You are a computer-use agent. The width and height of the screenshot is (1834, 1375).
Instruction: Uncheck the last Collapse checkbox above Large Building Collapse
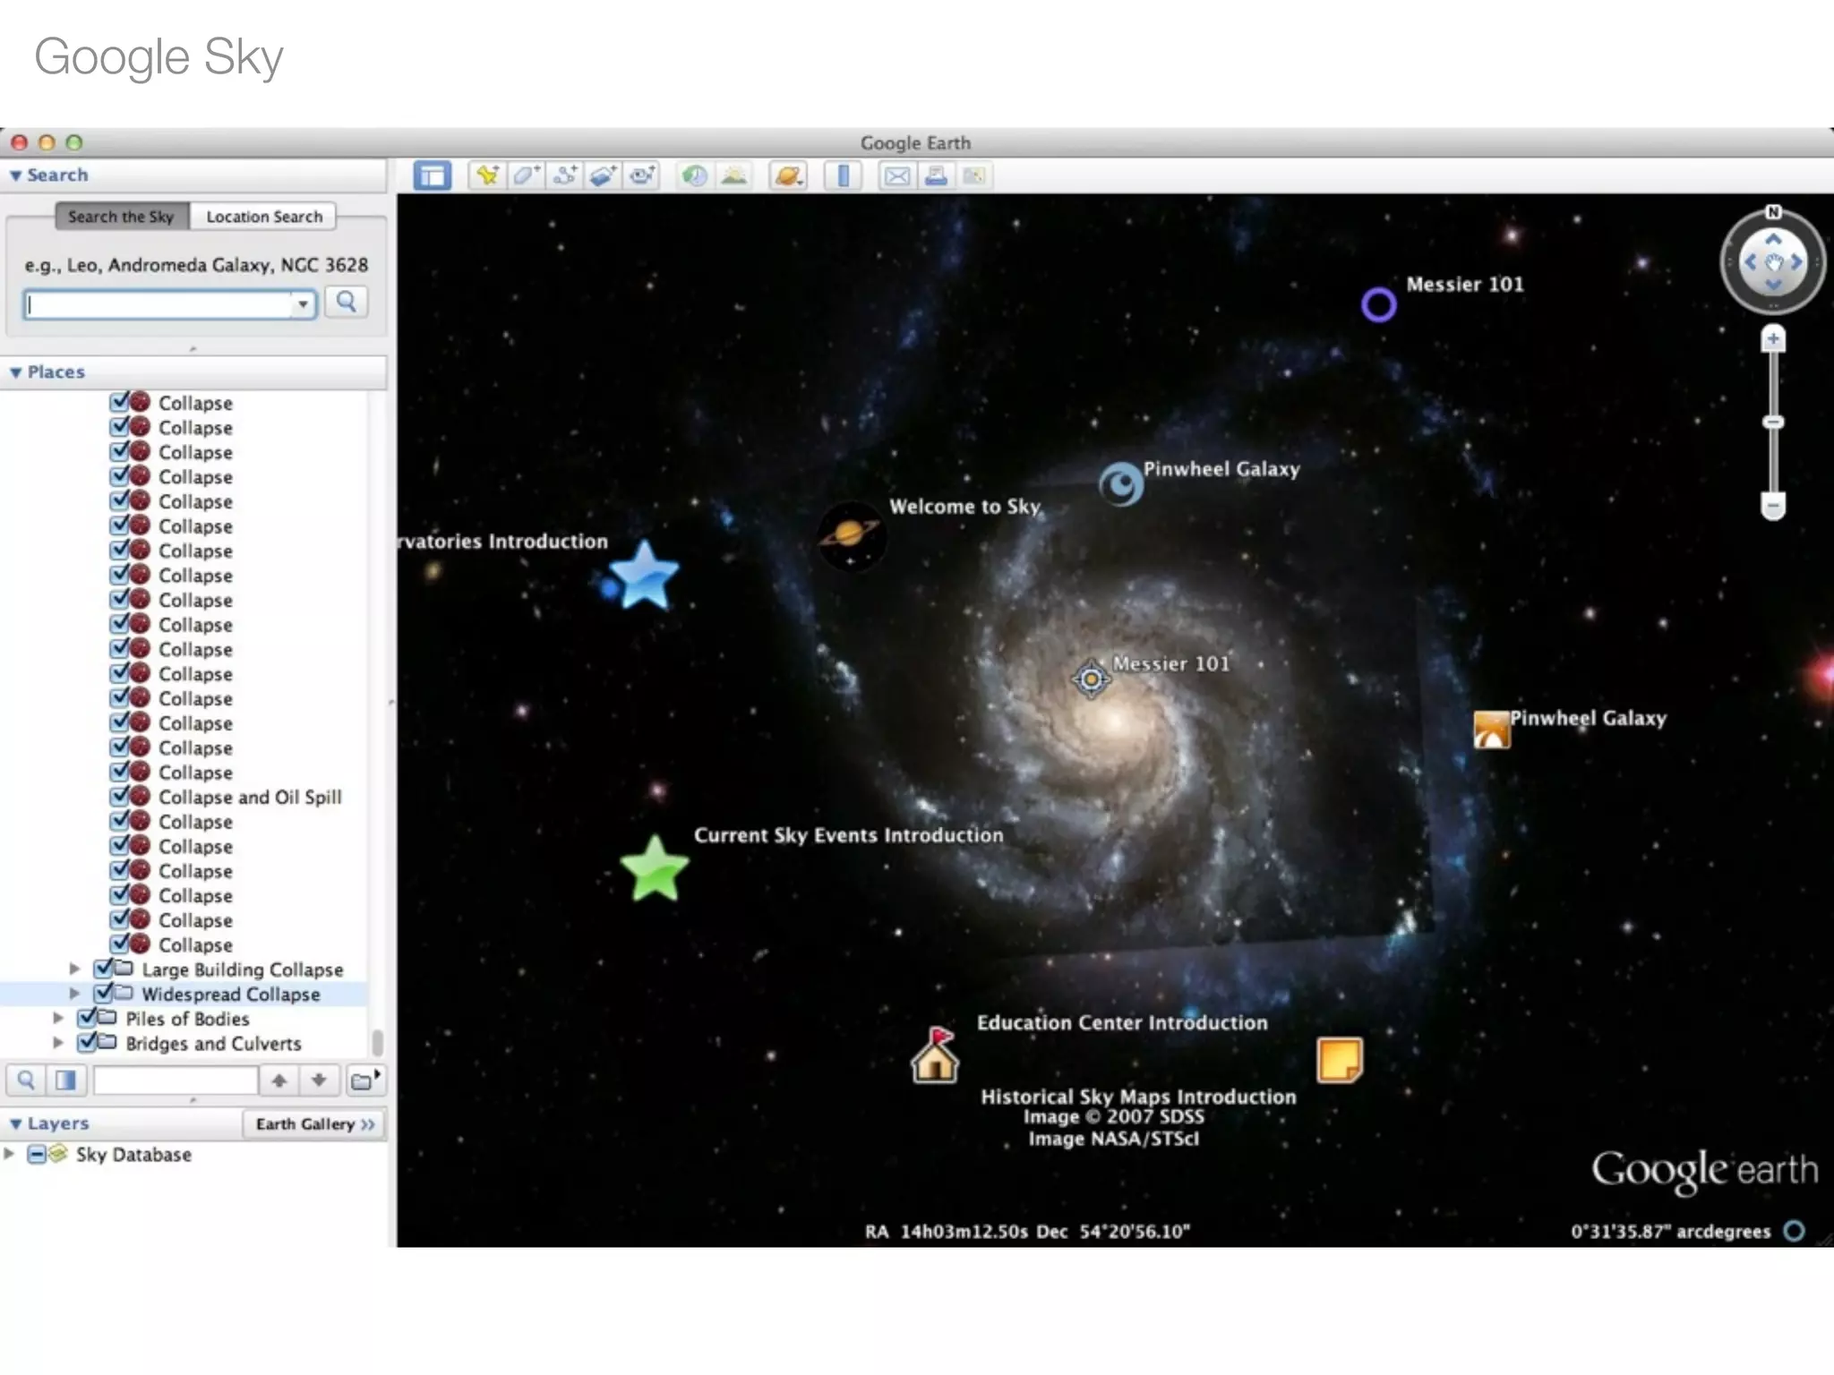pyautogui.click(x=119, y=944)
